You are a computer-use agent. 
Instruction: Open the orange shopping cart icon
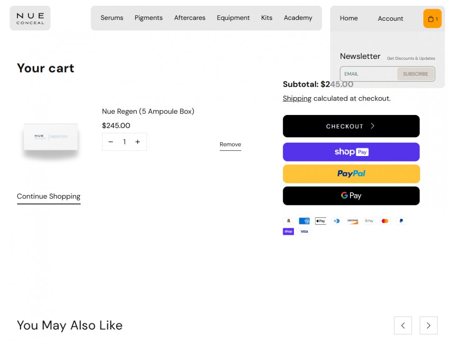coord(432,19)
